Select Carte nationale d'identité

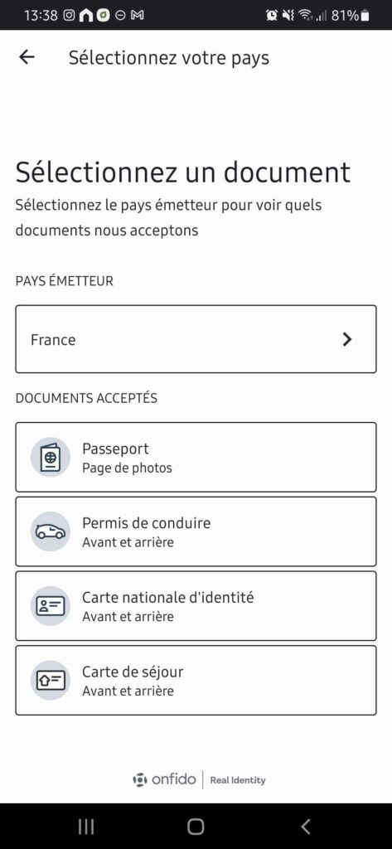click(x=196, y=606)
